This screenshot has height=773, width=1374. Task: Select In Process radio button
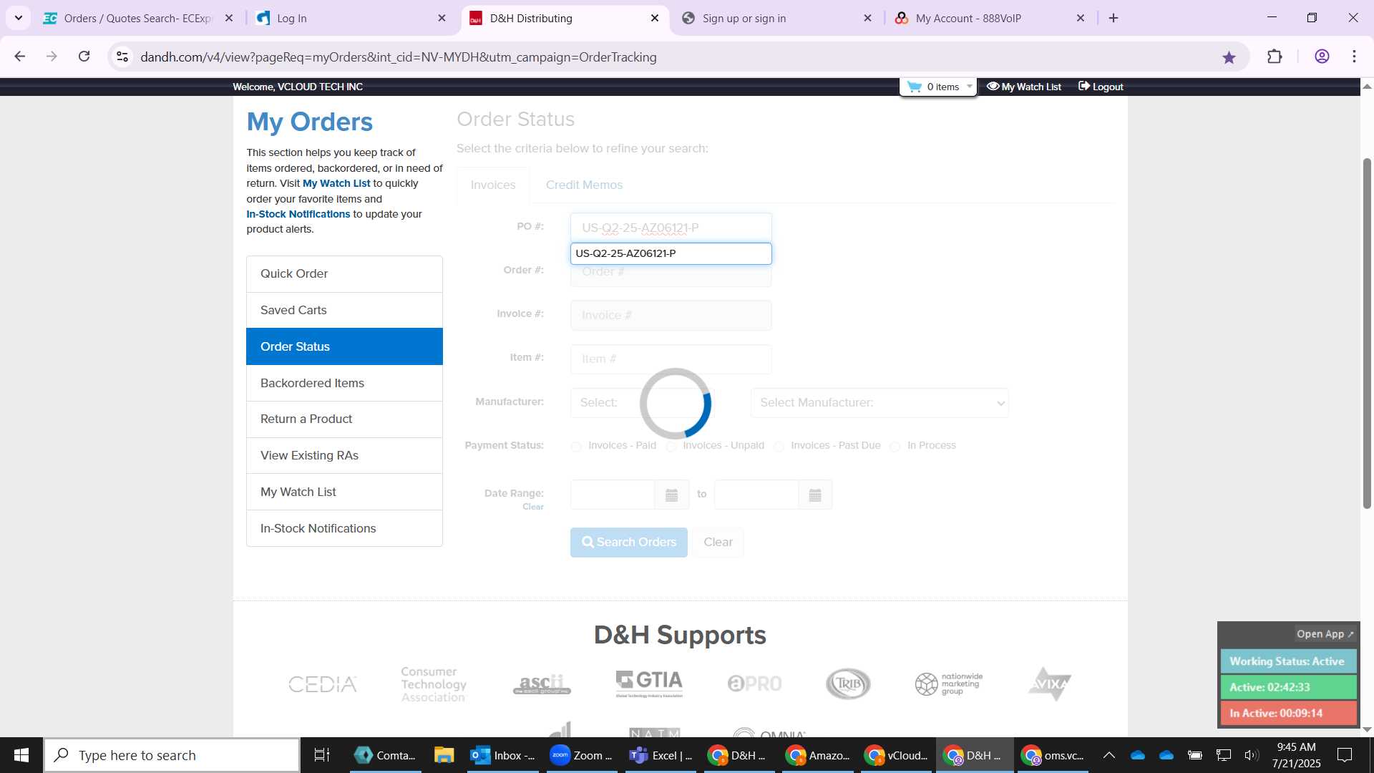tap(895, 446)
